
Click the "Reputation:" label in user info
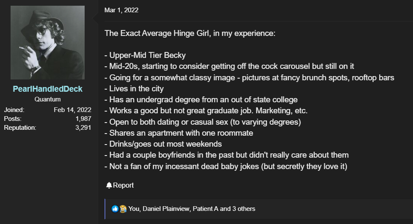20,127
